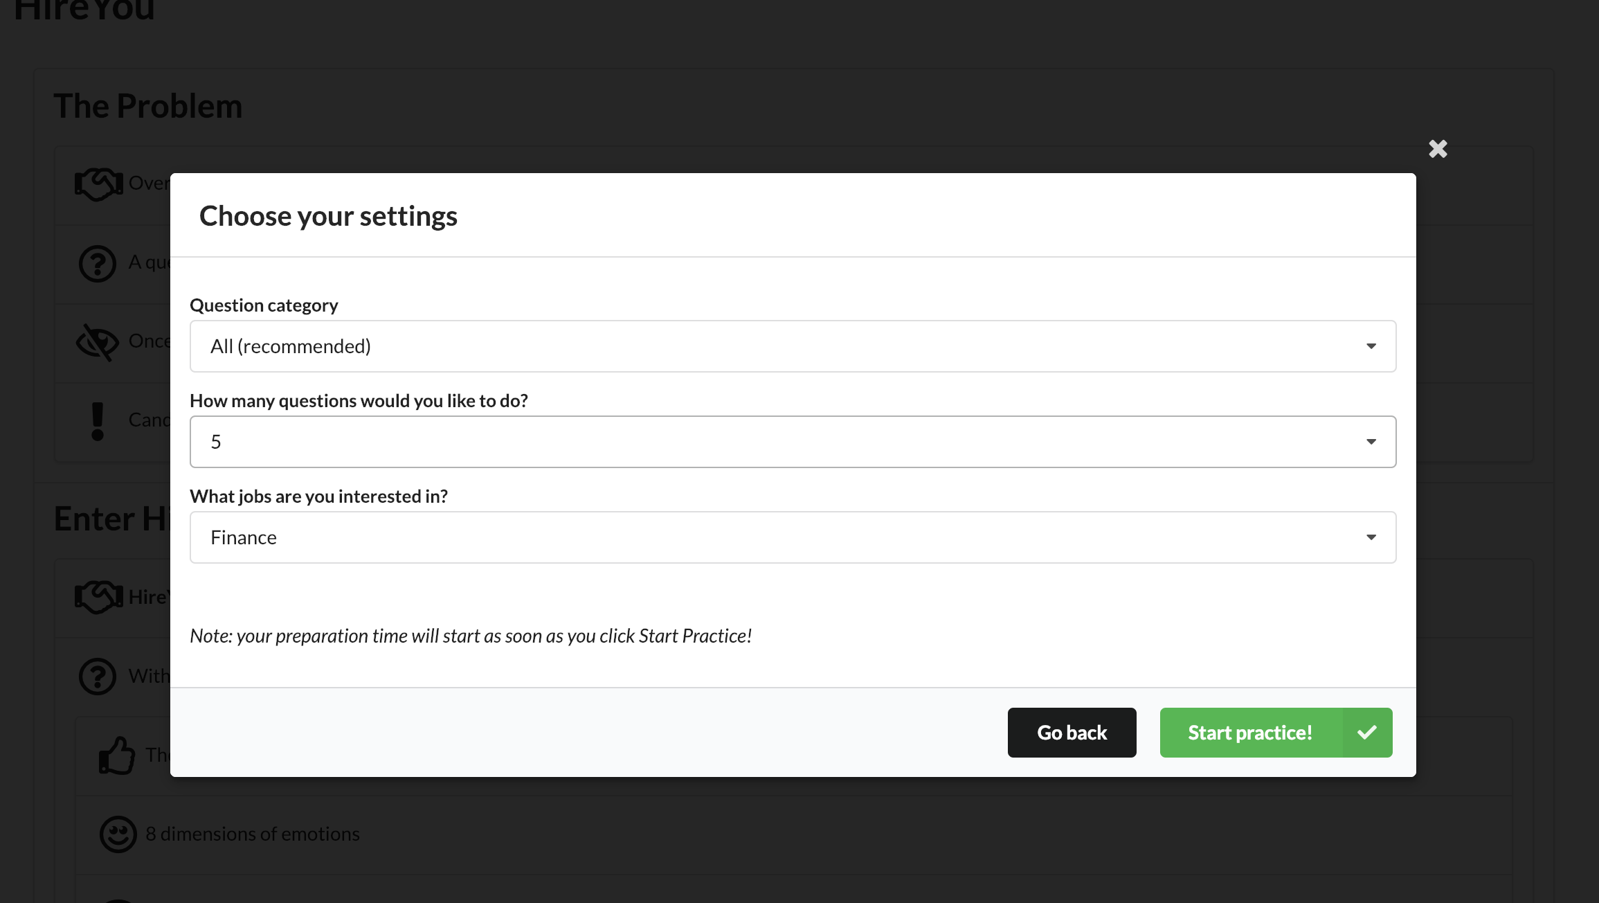Click the Question category dropdown arrow
Viewport: 1599px width, 903px height.
pyautogui.click(x=1371, y=346)
